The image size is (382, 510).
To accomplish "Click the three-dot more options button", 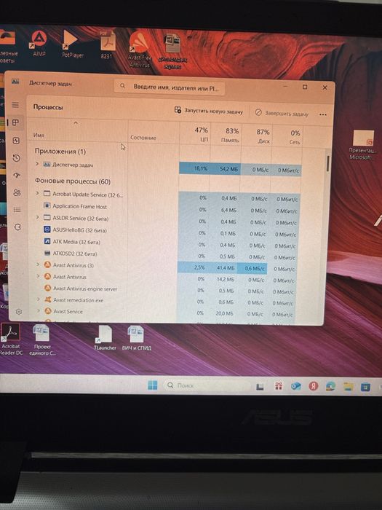I will 322,114.
